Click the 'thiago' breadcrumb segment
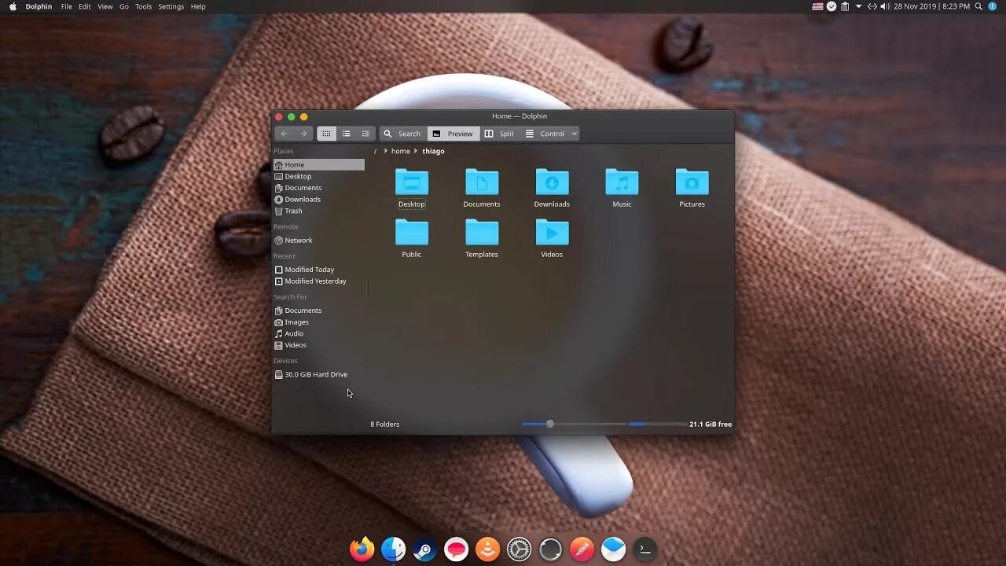The image size is (1006, 566). pos(433,151)
